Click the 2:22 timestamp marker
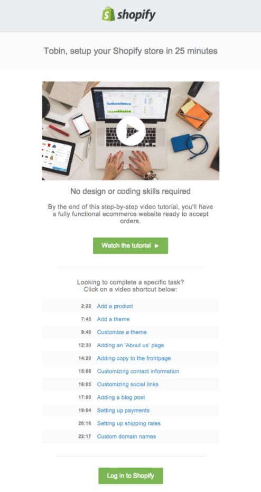The image size is (261, 492). point(86,306)
